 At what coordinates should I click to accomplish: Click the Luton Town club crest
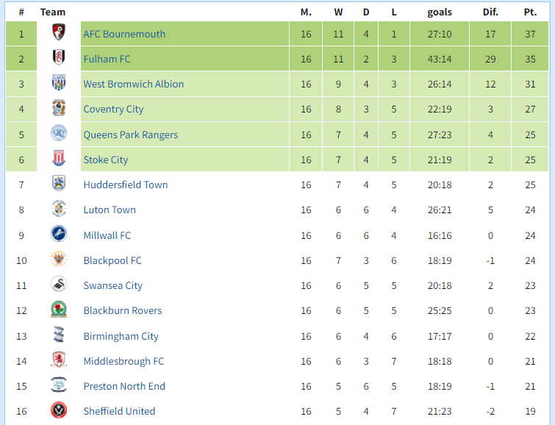[59, 209]
